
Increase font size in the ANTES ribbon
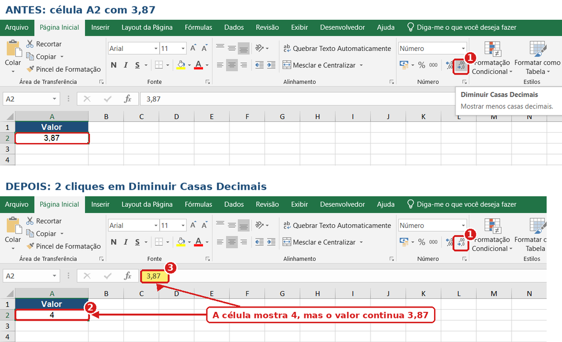[193, 48]
